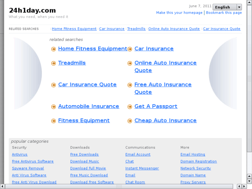Click orange arrow icon beside Get A Passport
Screen dimensions: 252x189
[130, 107]
